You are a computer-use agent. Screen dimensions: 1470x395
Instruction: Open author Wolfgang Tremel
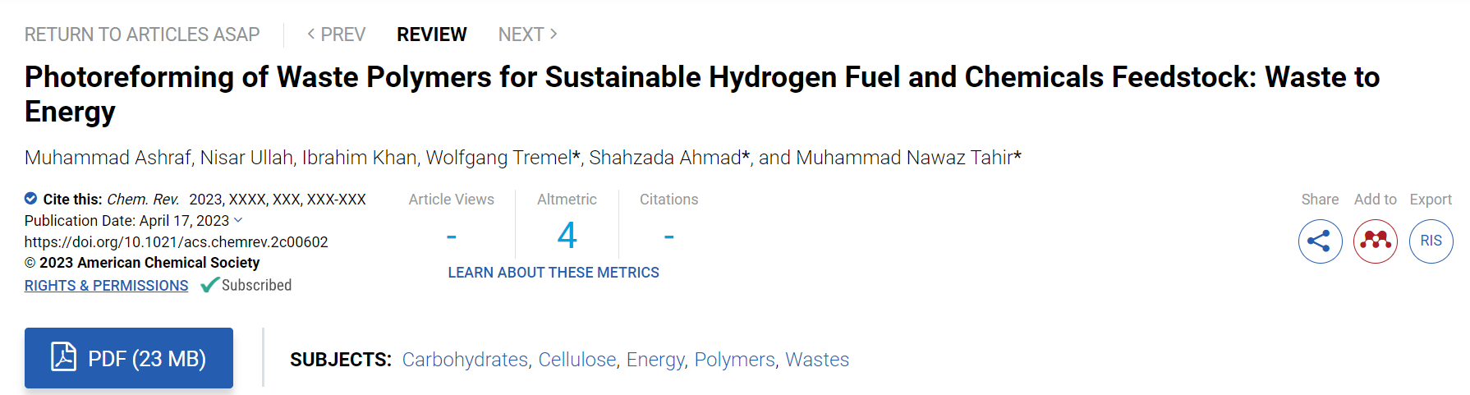498,158
